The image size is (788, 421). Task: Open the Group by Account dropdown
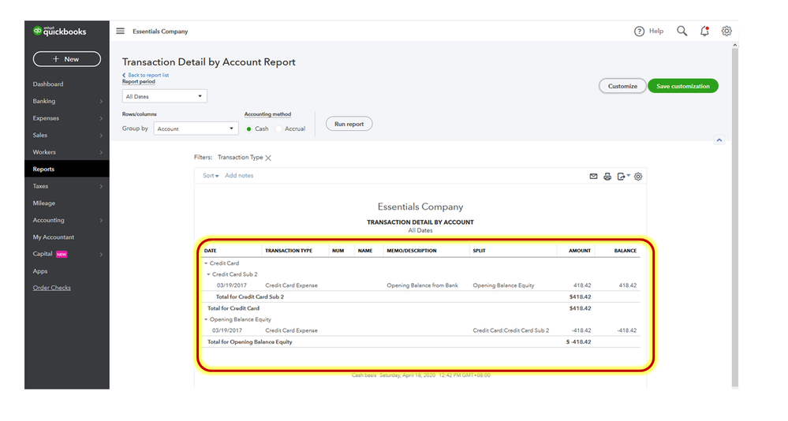coord(196,129)
